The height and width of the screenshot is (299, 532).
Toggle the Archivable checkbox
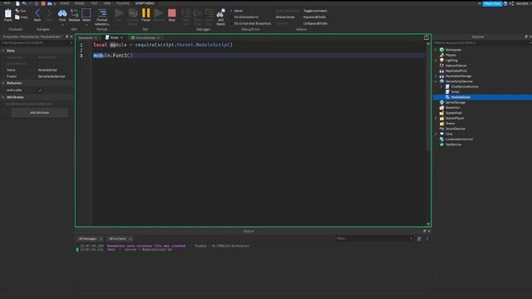click(40, 91)
